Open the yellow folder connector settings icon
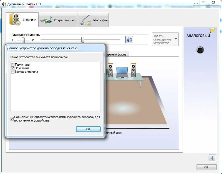 [213, 30]
